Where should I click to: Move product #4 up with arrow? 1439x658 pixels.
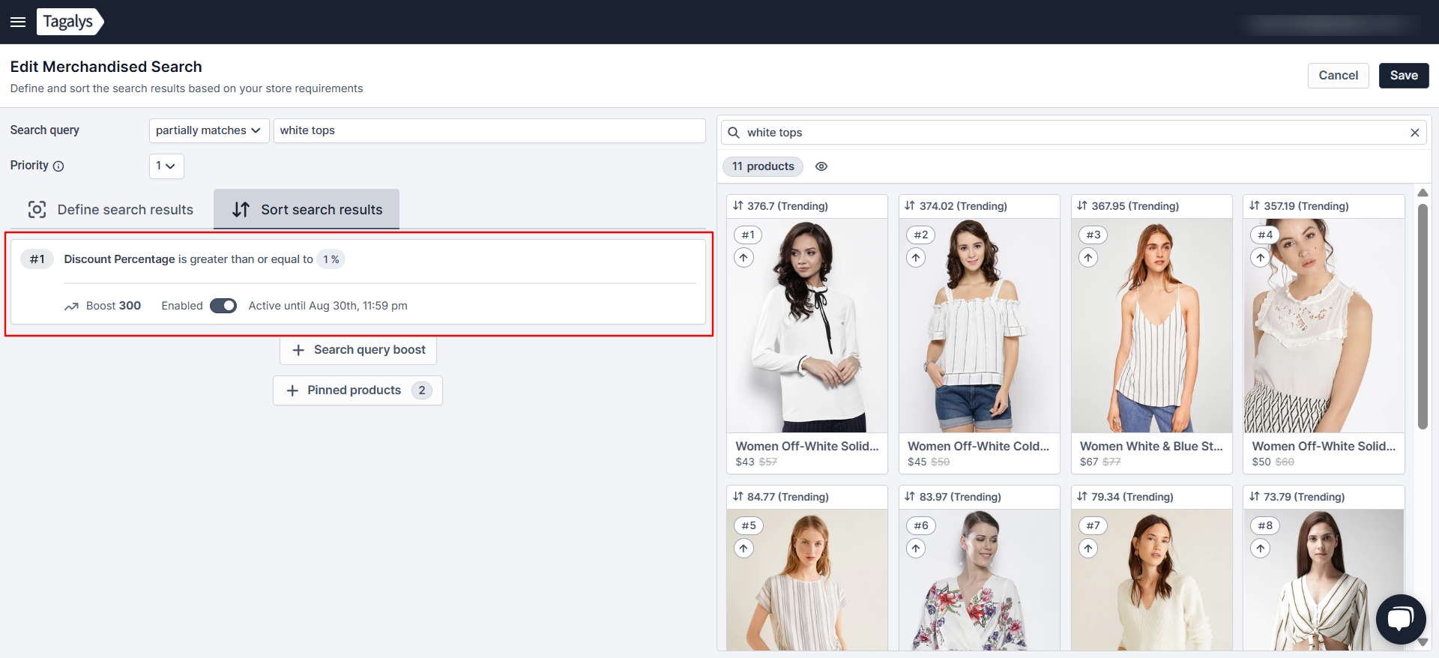point(1261,258)
